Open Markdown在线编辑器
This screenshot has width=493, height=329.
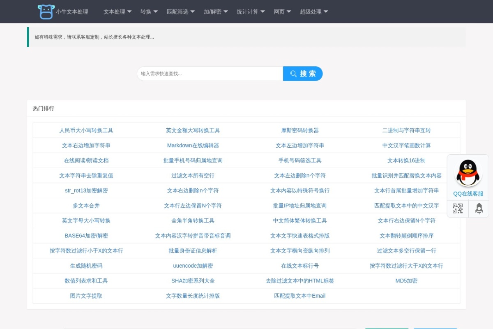coord(193,146)
